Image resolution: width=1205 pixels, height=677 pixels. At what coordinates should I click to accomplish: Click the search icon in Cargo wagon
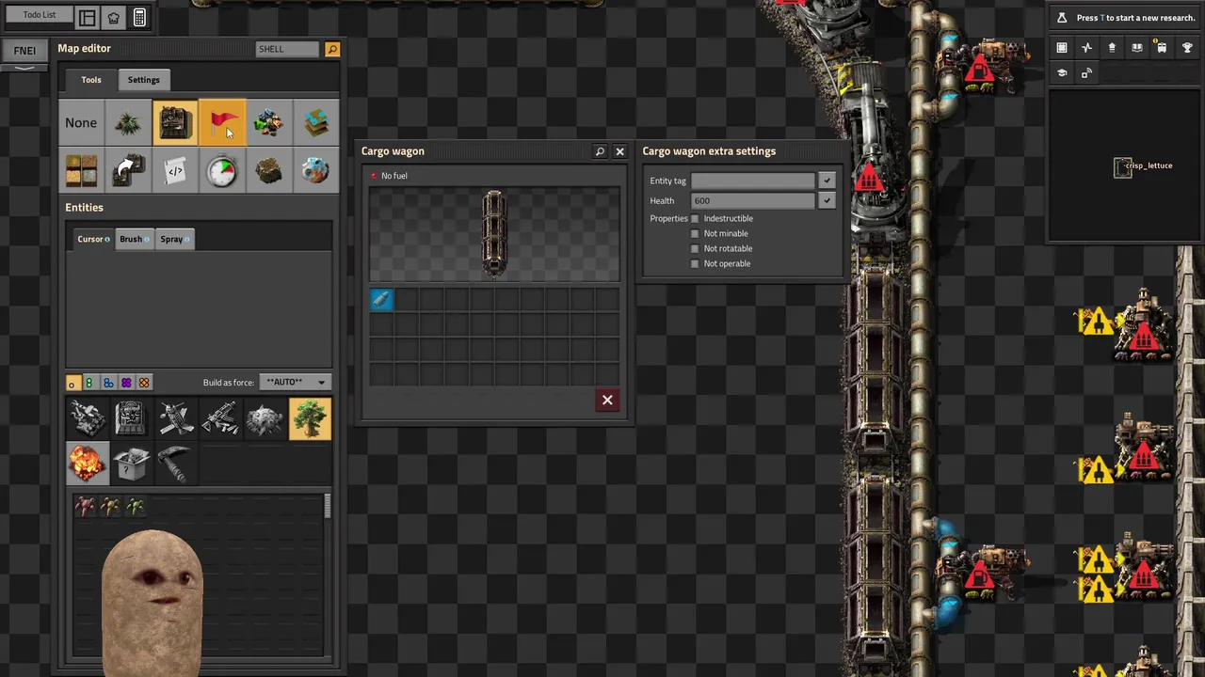600,151
